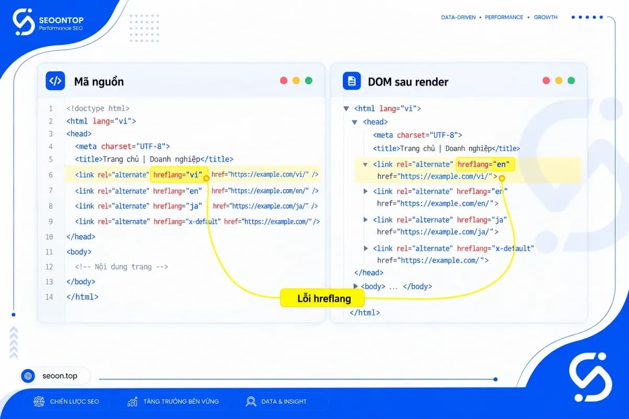This screenshot has height=419, width=629.
Task: Click the <head> tag on source line 3
Action: point(79,134)
